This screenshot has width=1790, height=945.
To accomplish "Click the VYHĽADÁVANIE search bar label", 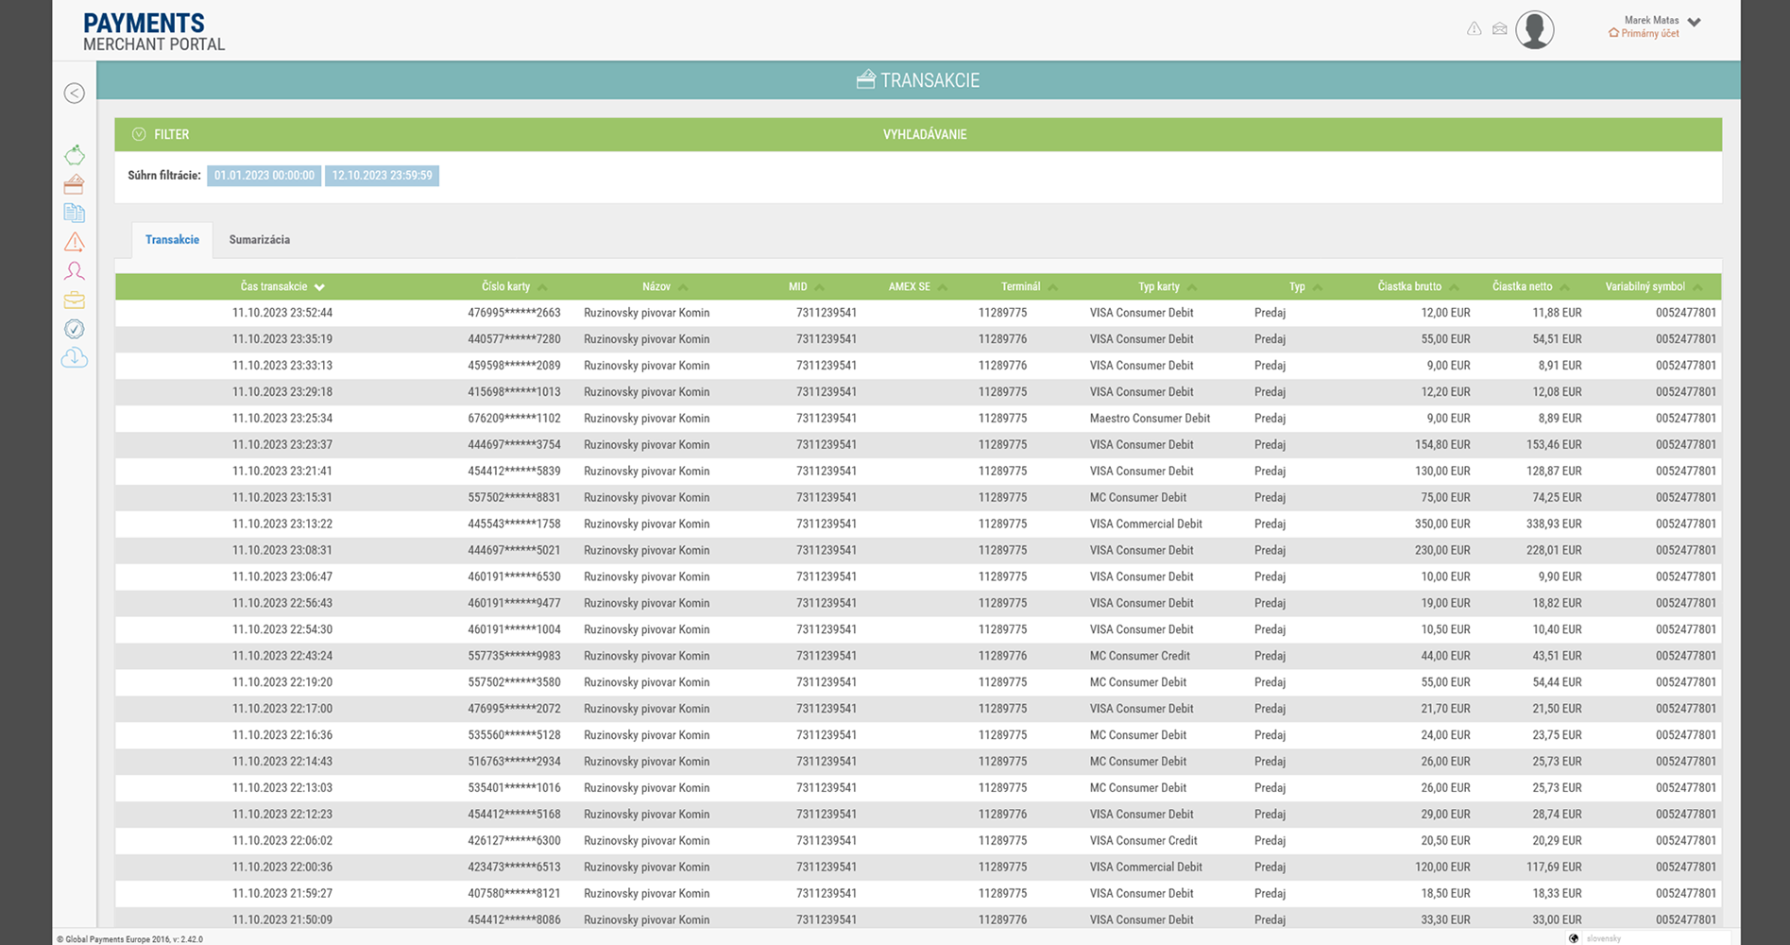I will 925,134.
